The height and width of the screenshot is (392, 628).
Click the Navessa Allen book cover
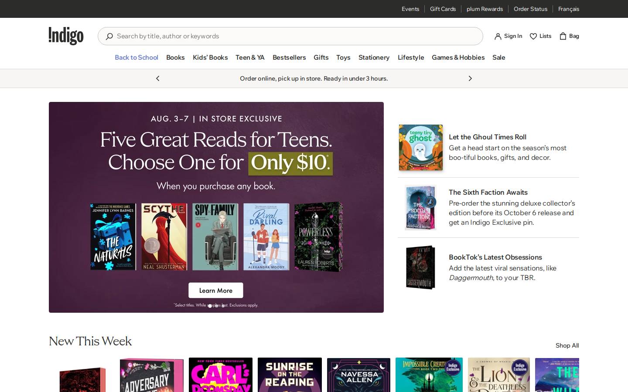pos(358,375)
